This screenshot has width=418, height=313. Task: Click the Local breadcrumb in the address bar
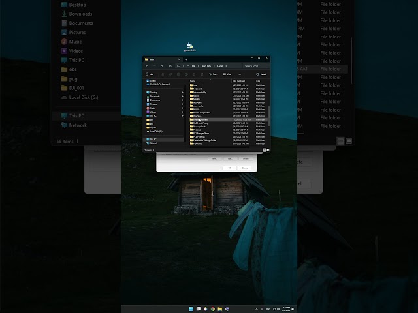coord(220,66)
